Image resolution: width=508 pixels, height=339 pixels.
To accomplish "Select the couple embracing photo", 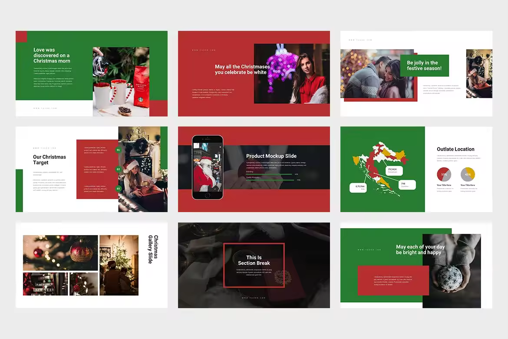I will tap(377, 73).
